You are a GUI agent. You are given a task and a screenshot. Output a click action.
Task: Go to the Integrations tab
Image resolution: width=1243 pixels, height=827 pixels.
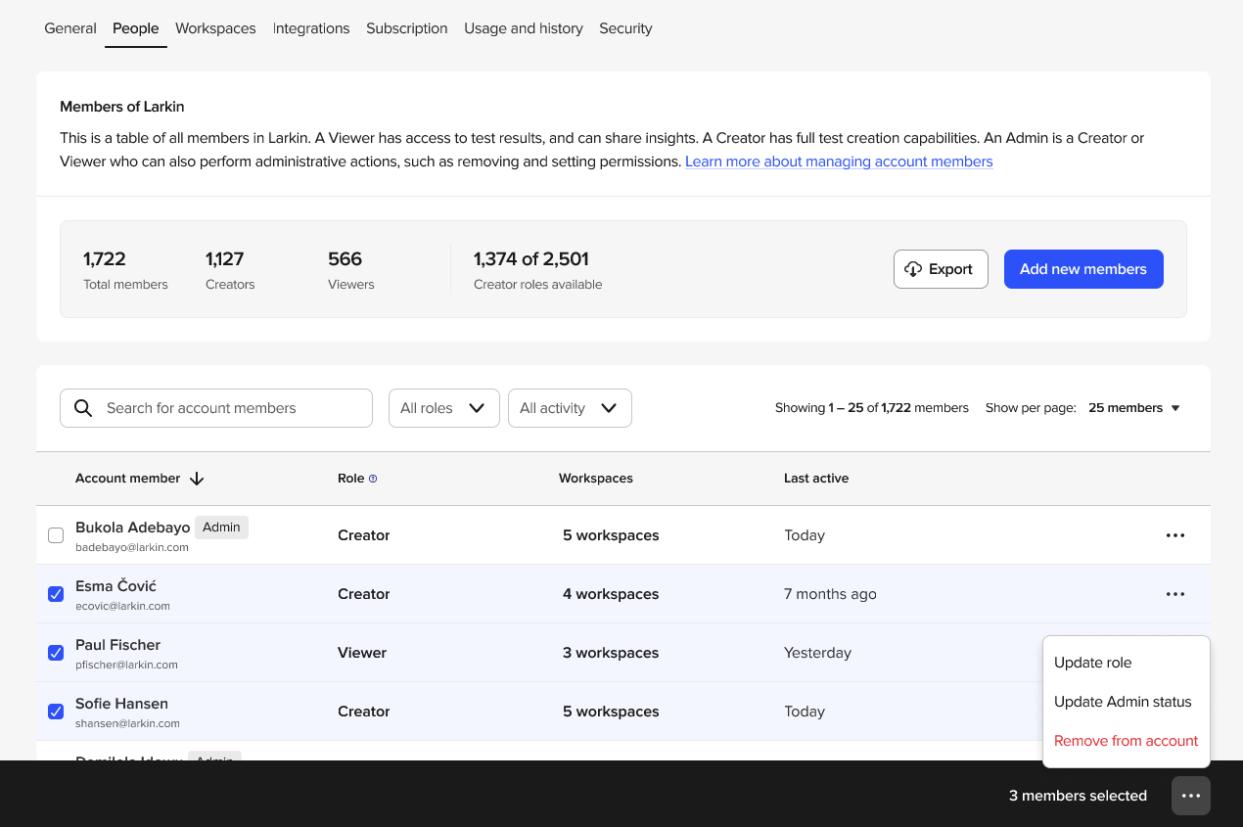(311, 28)
